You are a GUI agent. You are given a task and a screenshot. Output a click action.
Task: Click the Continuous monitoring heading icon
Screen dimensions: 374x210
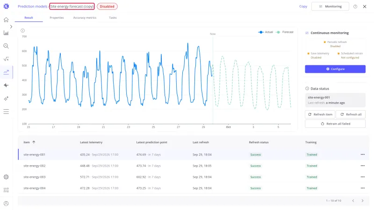pyautogui.click(x=307, y=33)
